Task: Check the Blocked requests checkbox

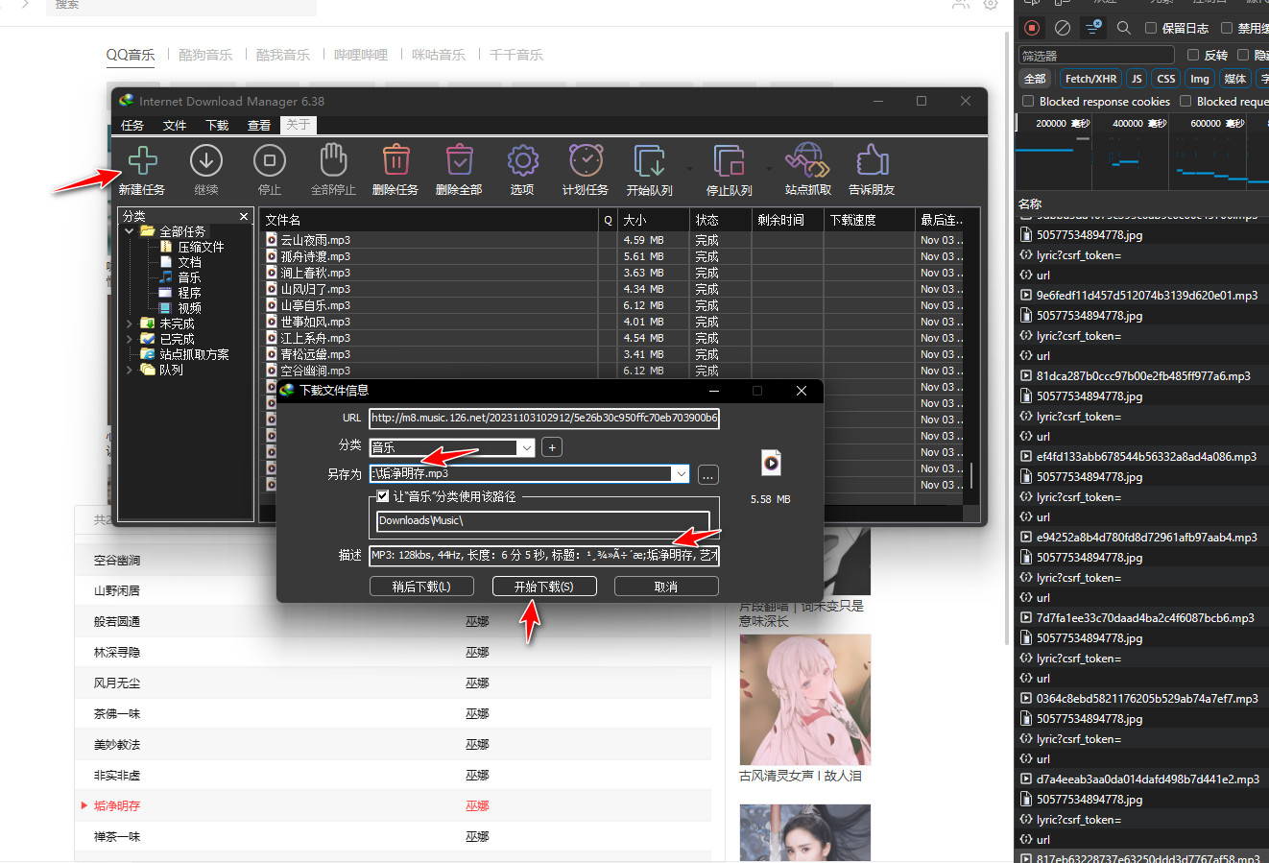Action: [x=1185, y=101]
